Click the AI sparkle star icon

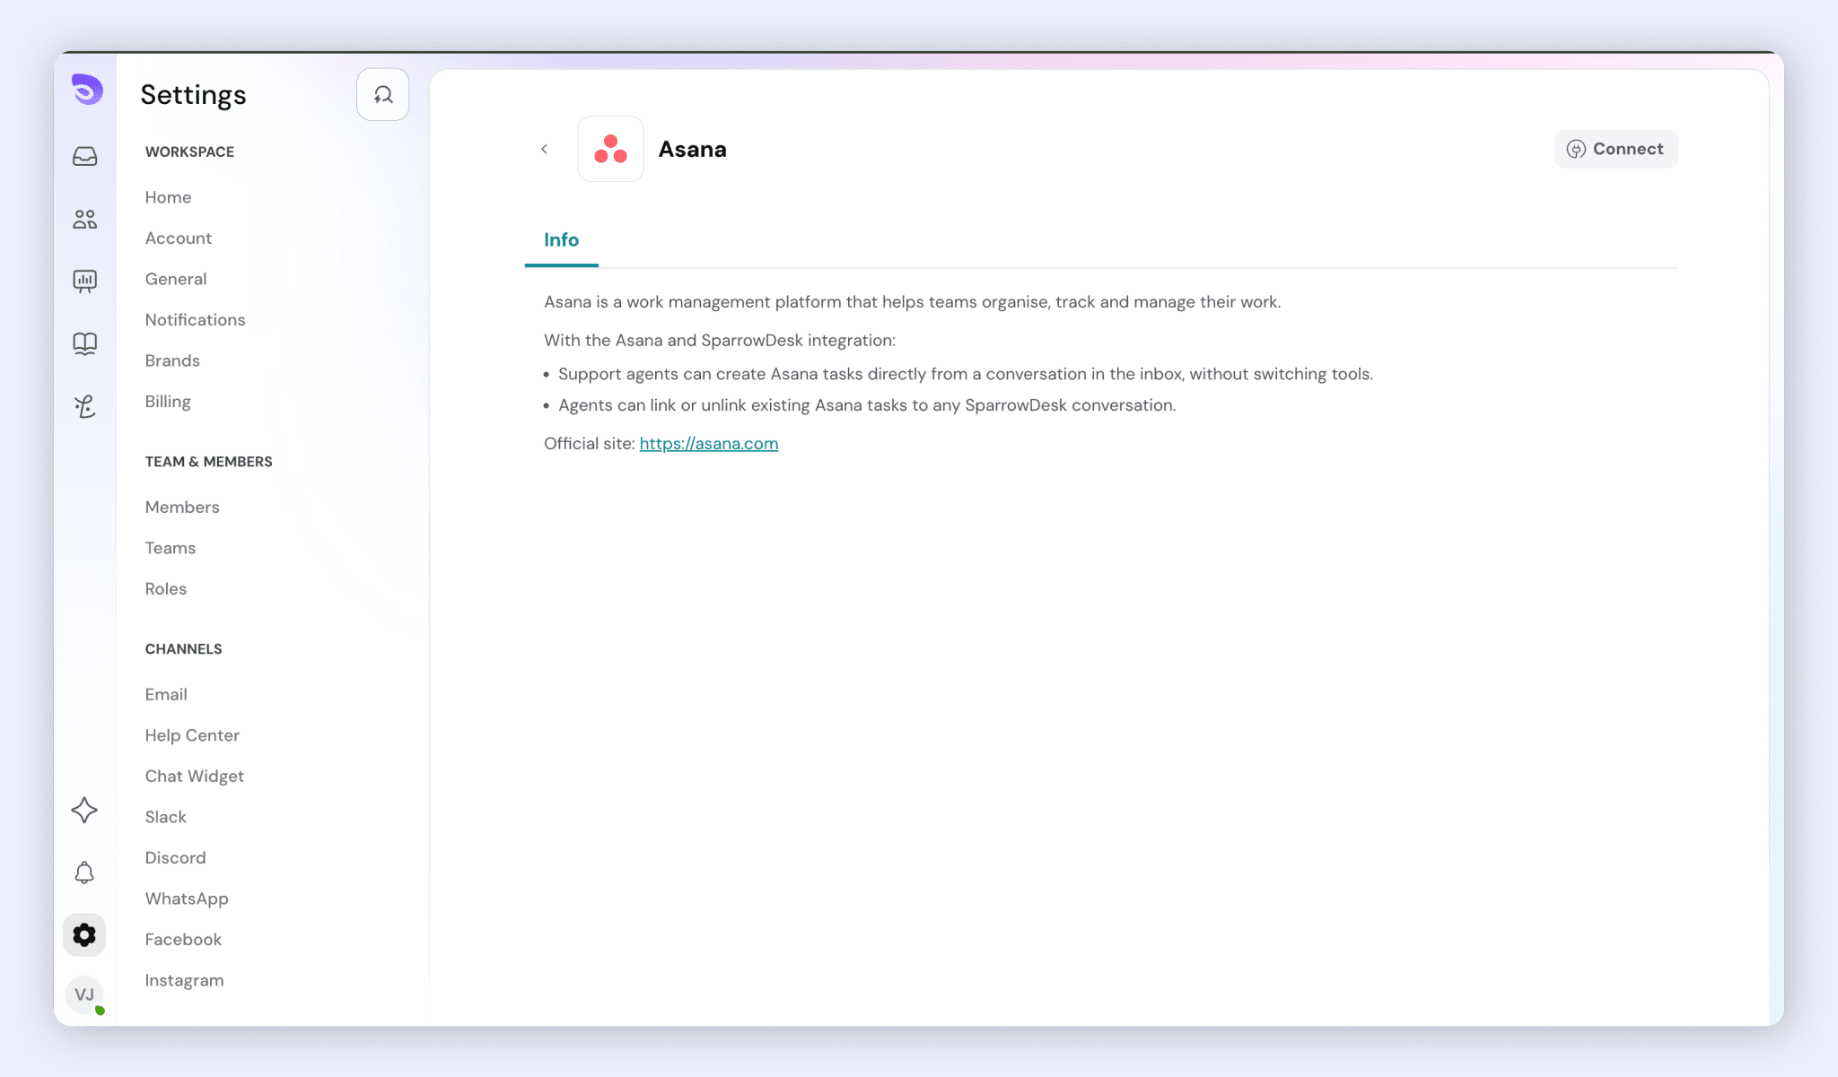pyautogui.click(x=84, y=810)
